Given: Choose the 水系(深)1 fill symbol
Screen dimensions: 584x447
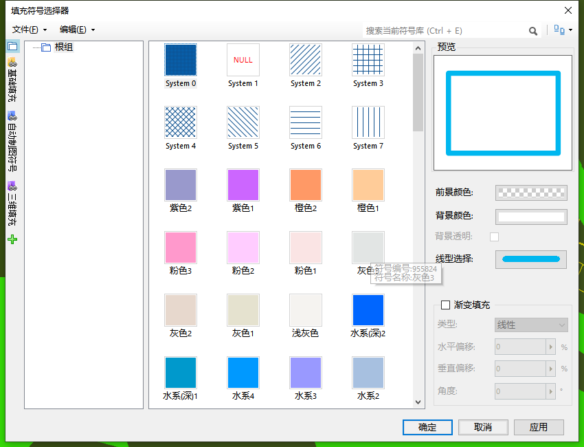Looking at the screenshot, I should click(x=181, y=373).
